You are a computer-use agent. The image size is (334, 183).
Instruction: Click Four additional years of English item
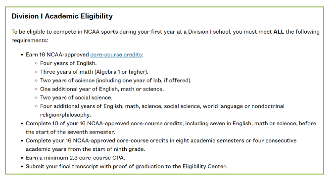coord(162,106)
